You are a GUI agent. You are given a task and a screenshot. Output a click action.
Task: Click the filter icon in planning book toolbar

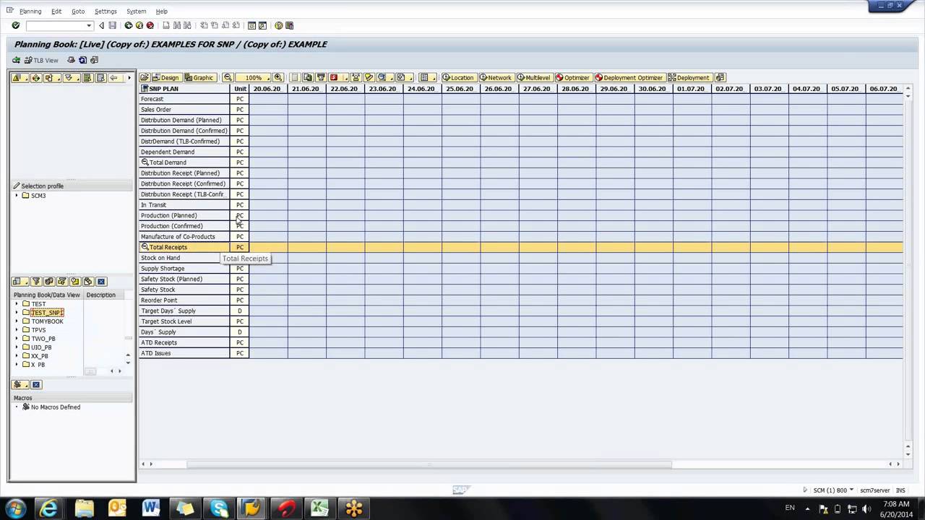click(36, 282)
